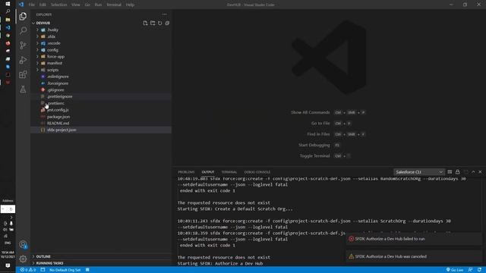486x273 pixels.
Task: Open notifications bell in status bar
Action: [x=479, y=270]
